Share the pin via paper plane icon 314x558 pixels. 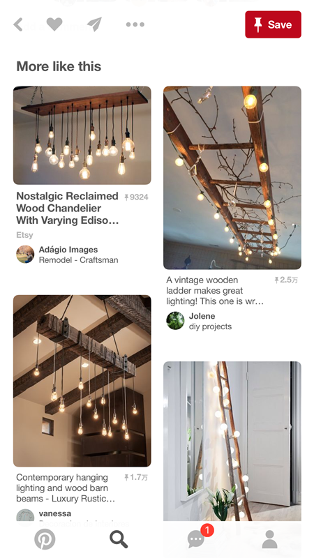point(94,24)
